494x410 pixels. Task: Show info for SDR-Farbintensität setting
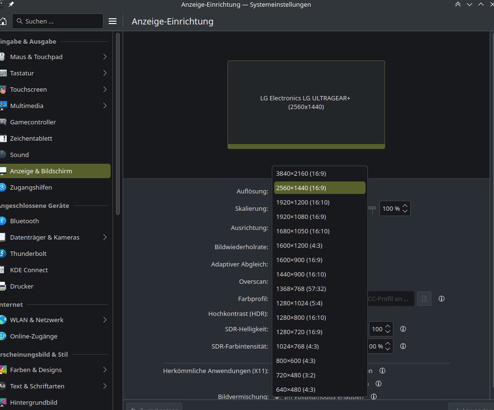pos(403,346)
